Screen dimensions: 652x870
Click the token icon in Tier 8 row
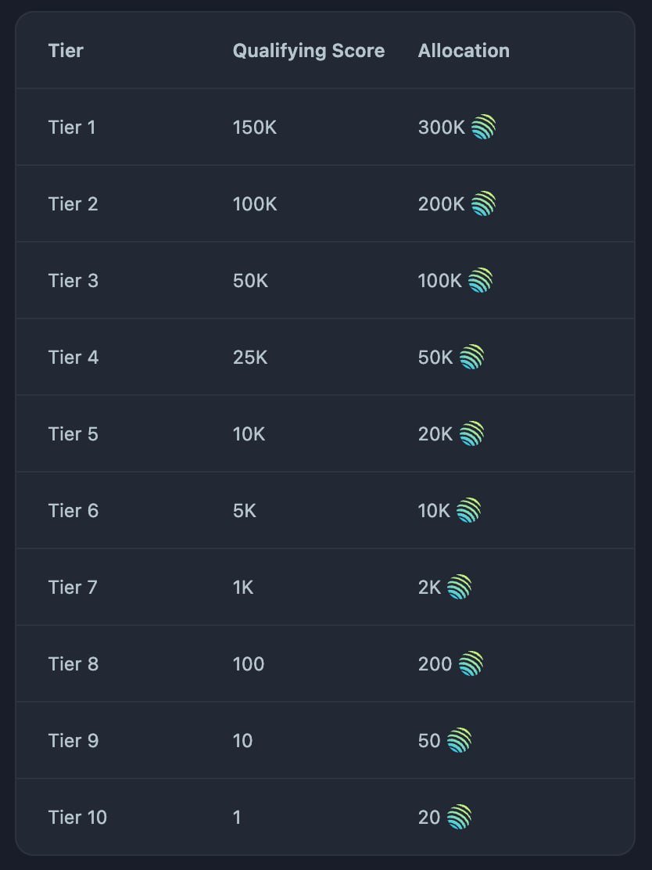(471, 663)
